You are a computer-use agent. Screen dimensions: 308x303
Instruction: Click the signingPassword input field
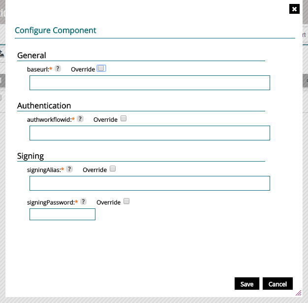62,214
